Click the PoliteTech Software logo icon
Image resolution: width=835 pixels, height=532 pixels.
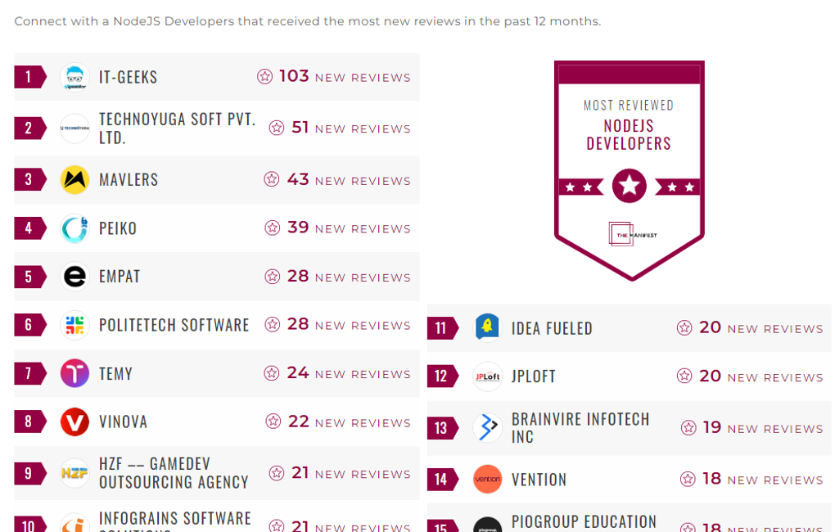click(x=74, y=325)
